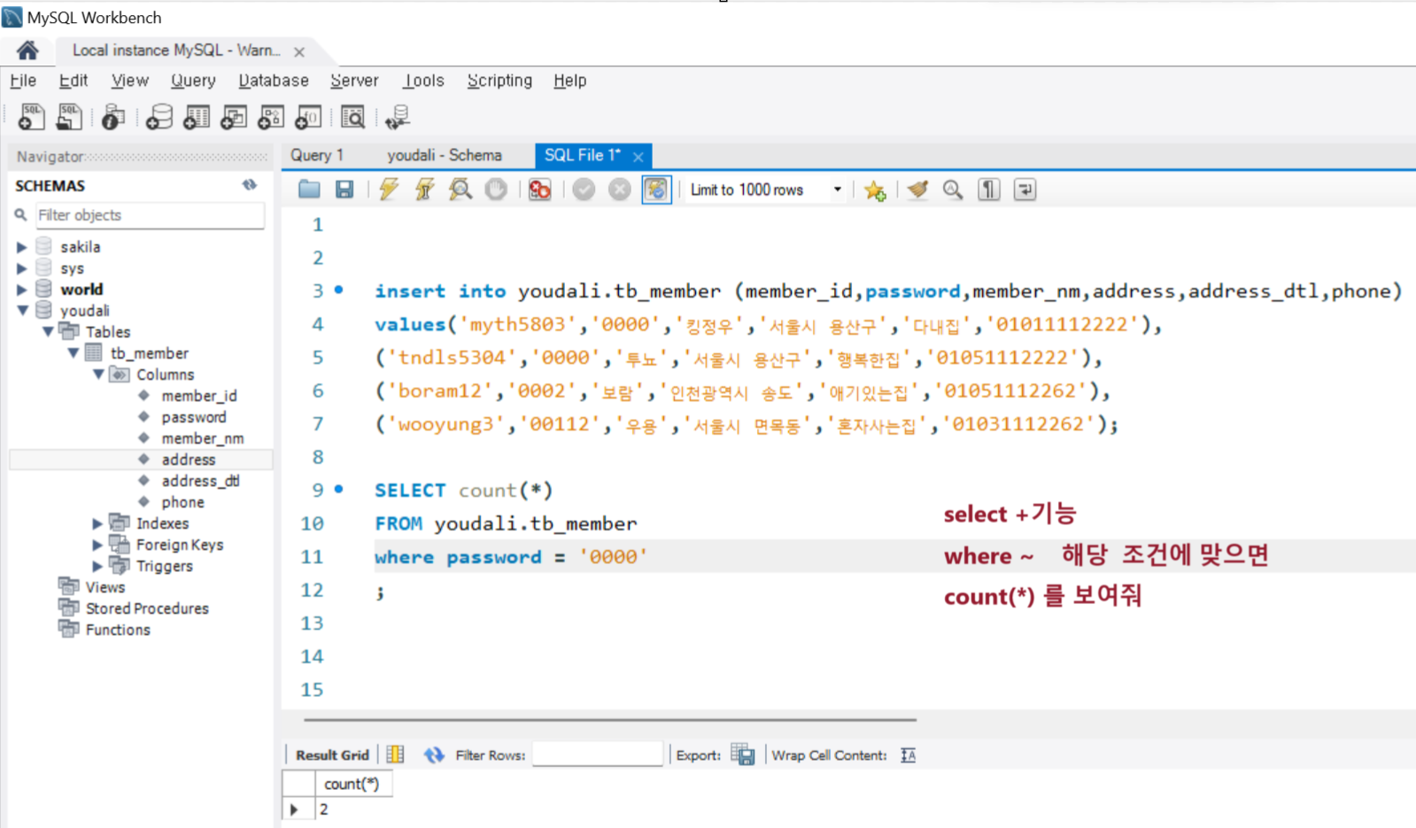Viewport: 1416px width, 828px height.
Task: Open a SQL script file from main toolbar
Action: tap(69, 117)
